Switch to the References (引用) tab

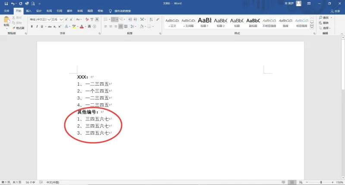click(60, 11)
